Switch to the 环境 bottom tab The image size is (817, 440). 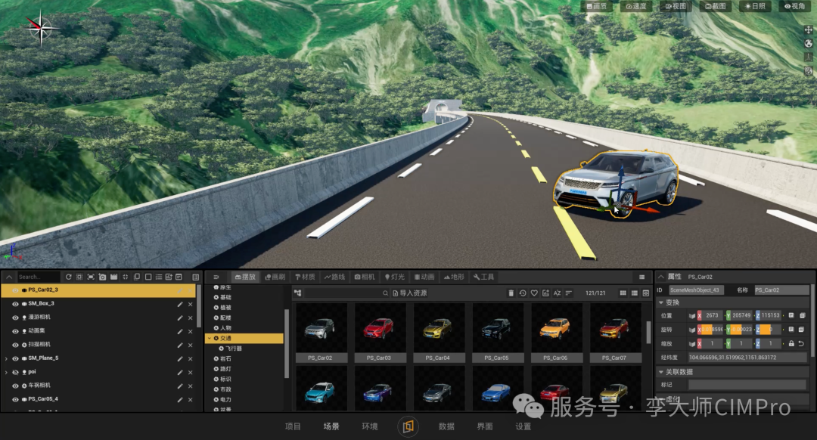pyautogui.click(x=369, y=426)
